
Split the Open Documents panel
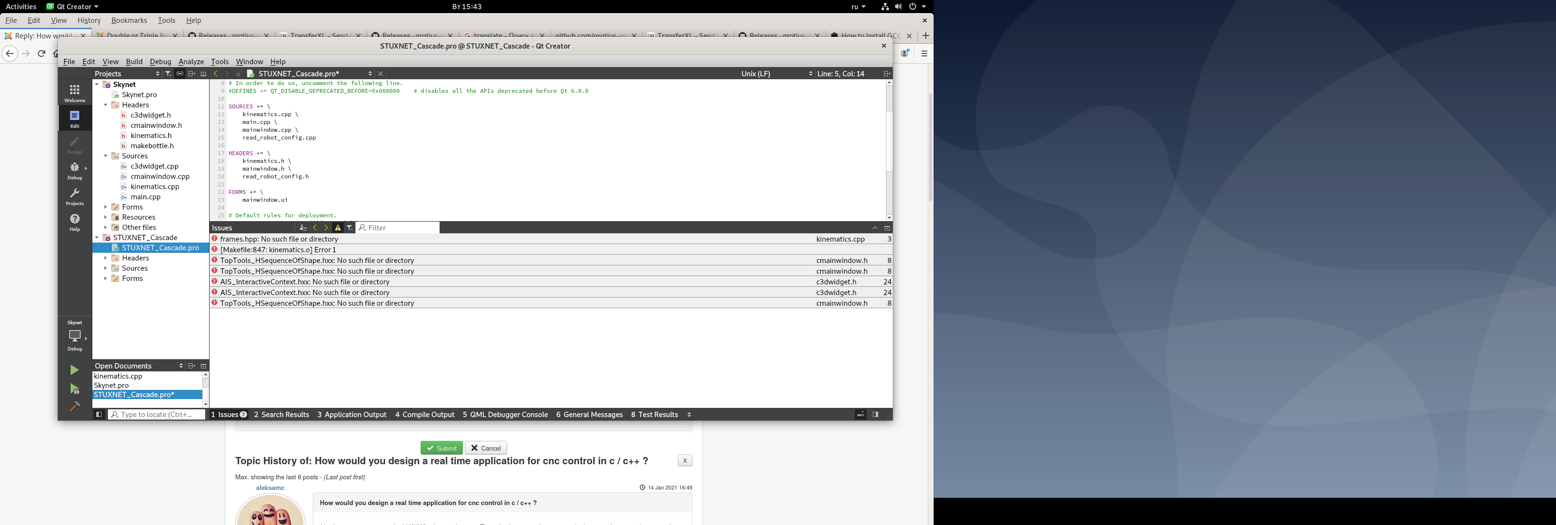192,366
